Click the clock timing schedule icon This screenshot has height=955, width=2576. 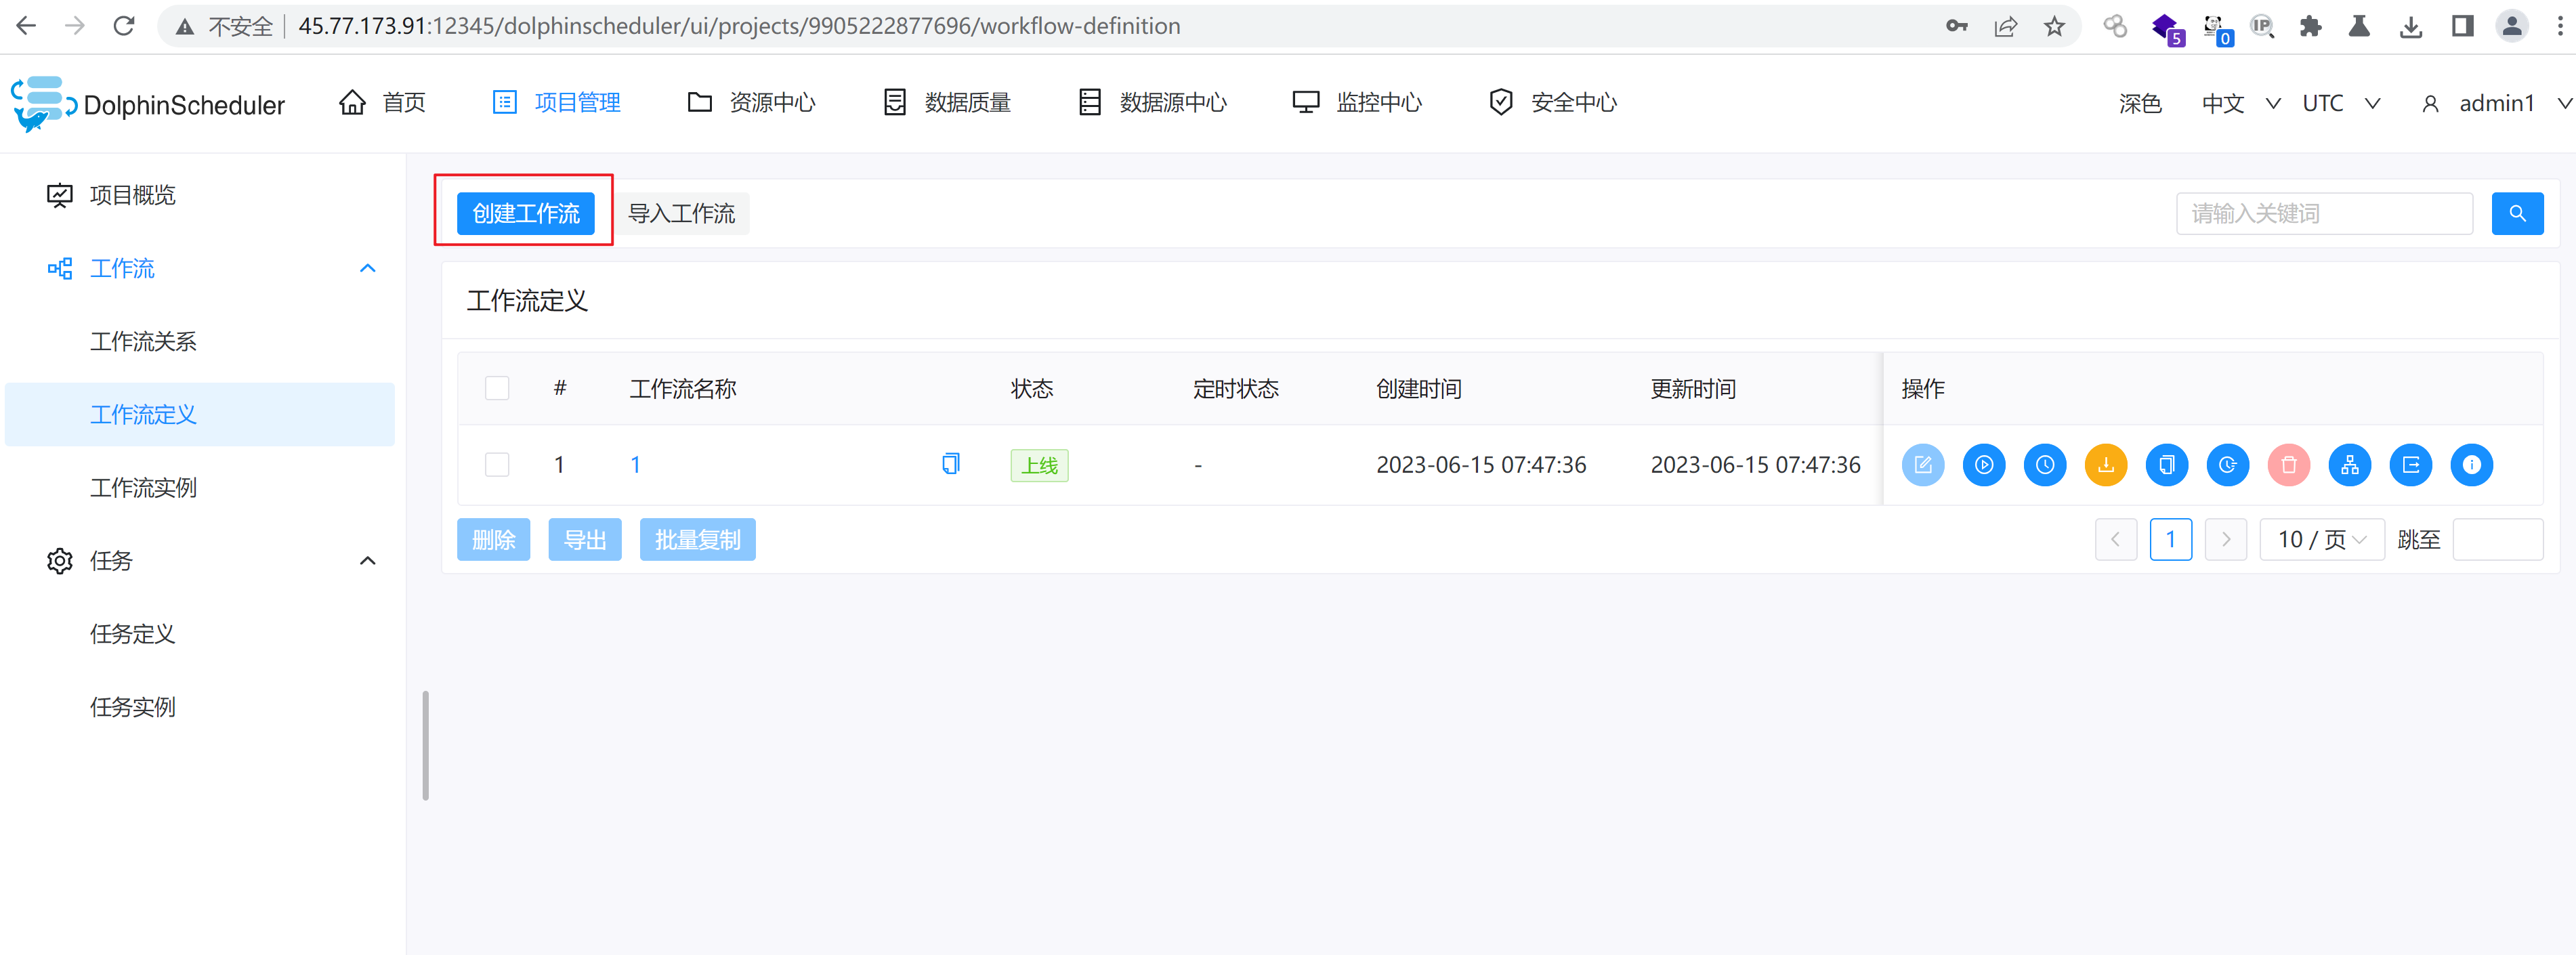[x=2044, y=465]
